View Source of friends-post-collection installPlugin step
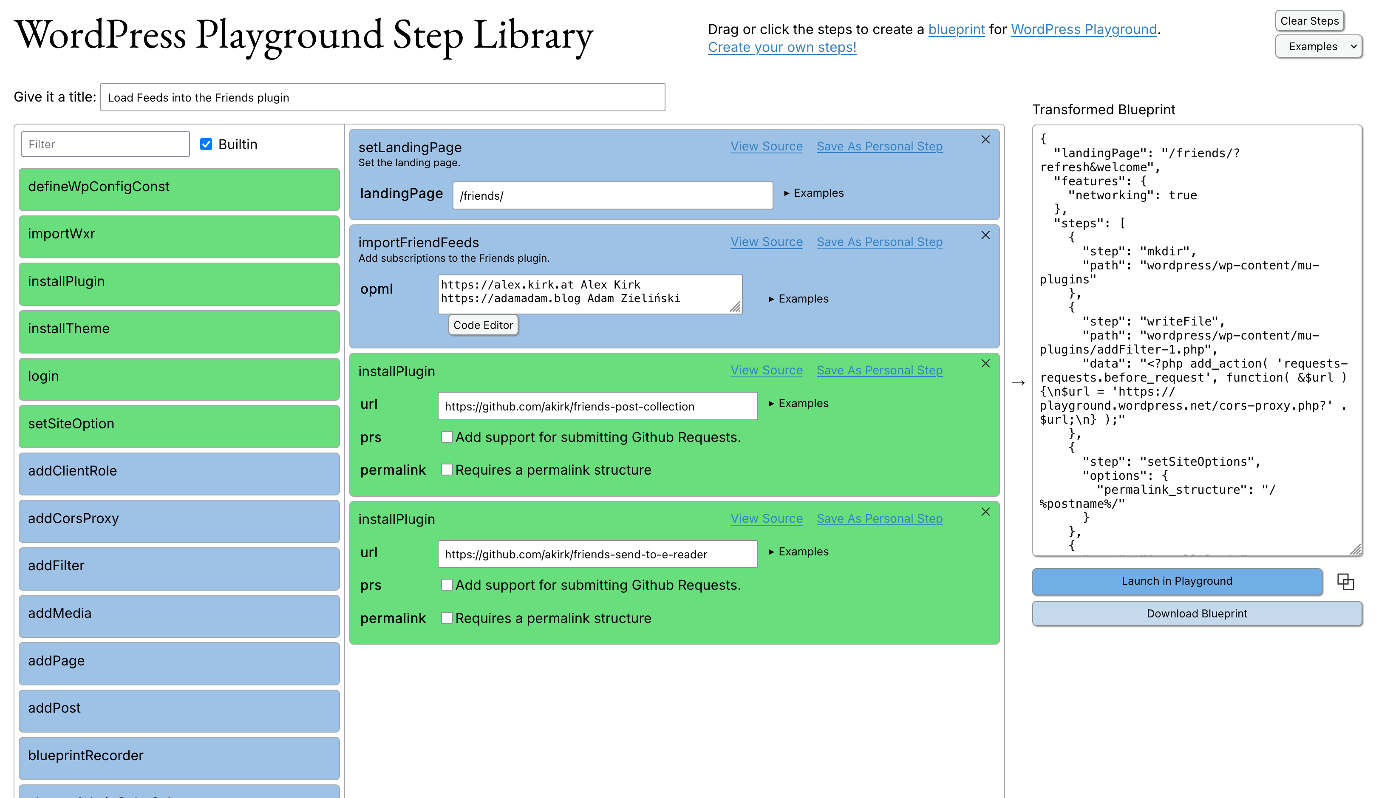Viewport: 1376px width, 798px height. tap(767, 370)
